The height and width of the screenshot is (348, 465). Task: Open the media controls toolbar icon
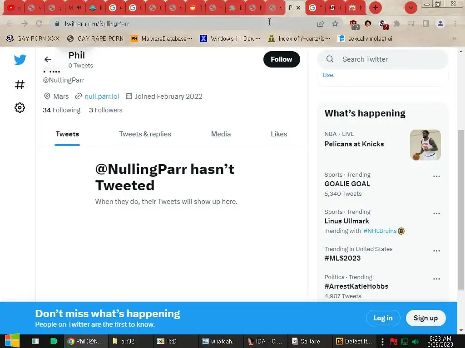(411, 24)
